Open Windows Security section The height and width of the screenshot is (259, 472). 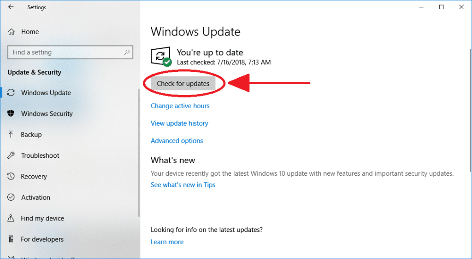click(47, 114)
